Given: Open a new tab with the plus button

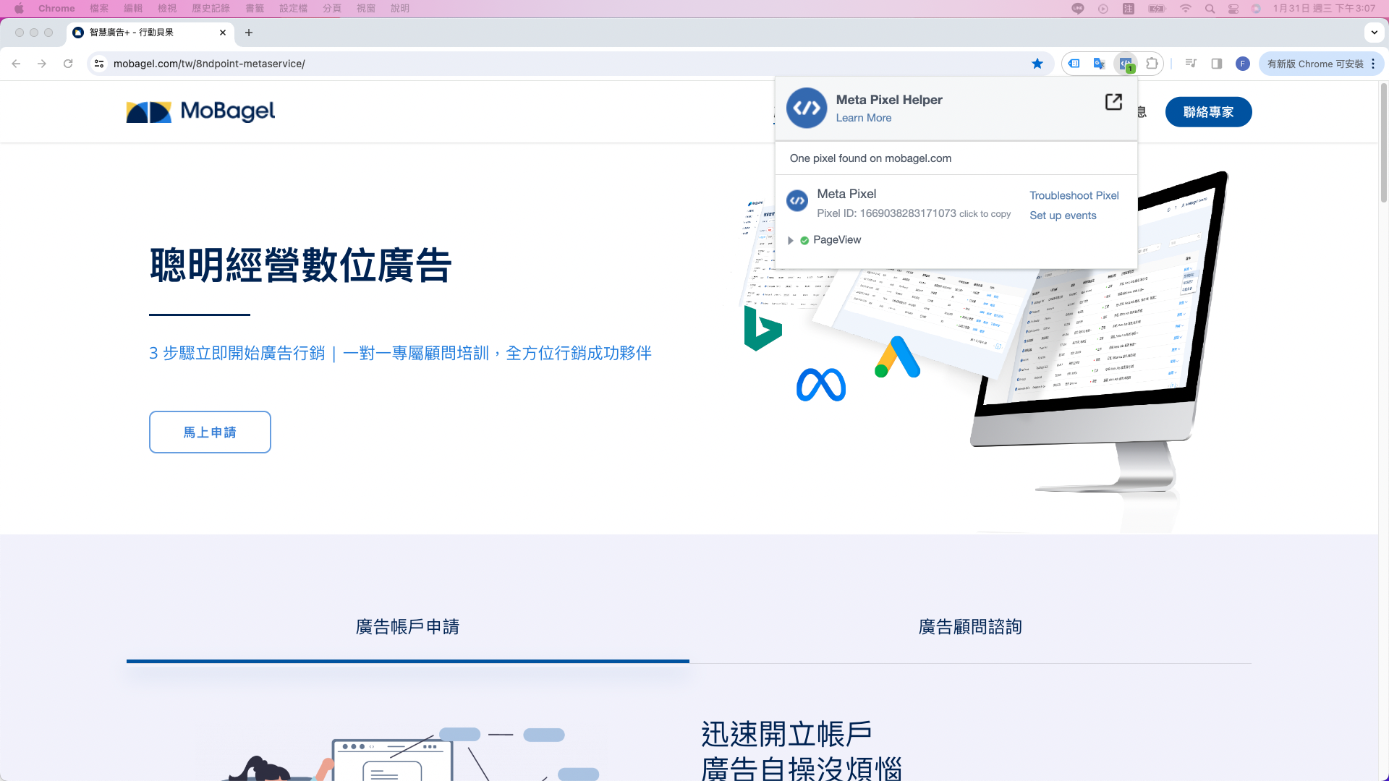Looking at the screenshot, I should coord(249,33).
